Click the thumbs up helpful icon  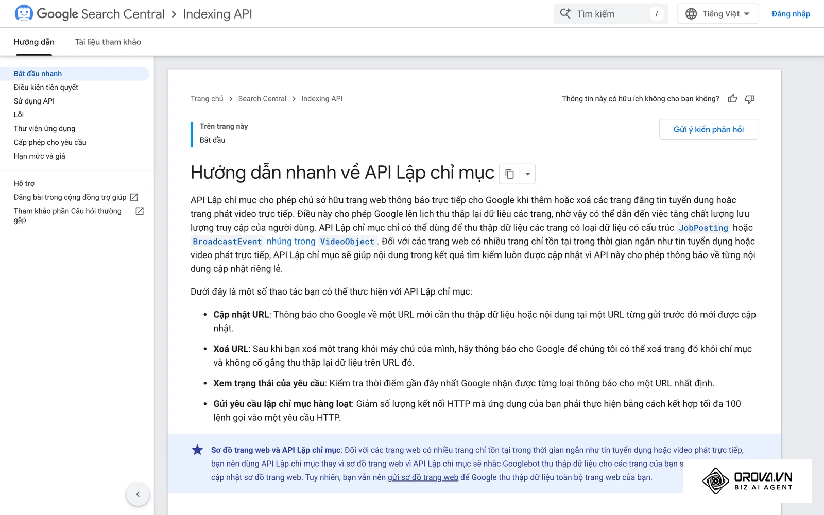tap(732, 99)
